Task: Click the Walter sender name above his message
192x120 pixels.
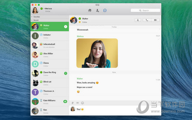Action: coord(80,79)
